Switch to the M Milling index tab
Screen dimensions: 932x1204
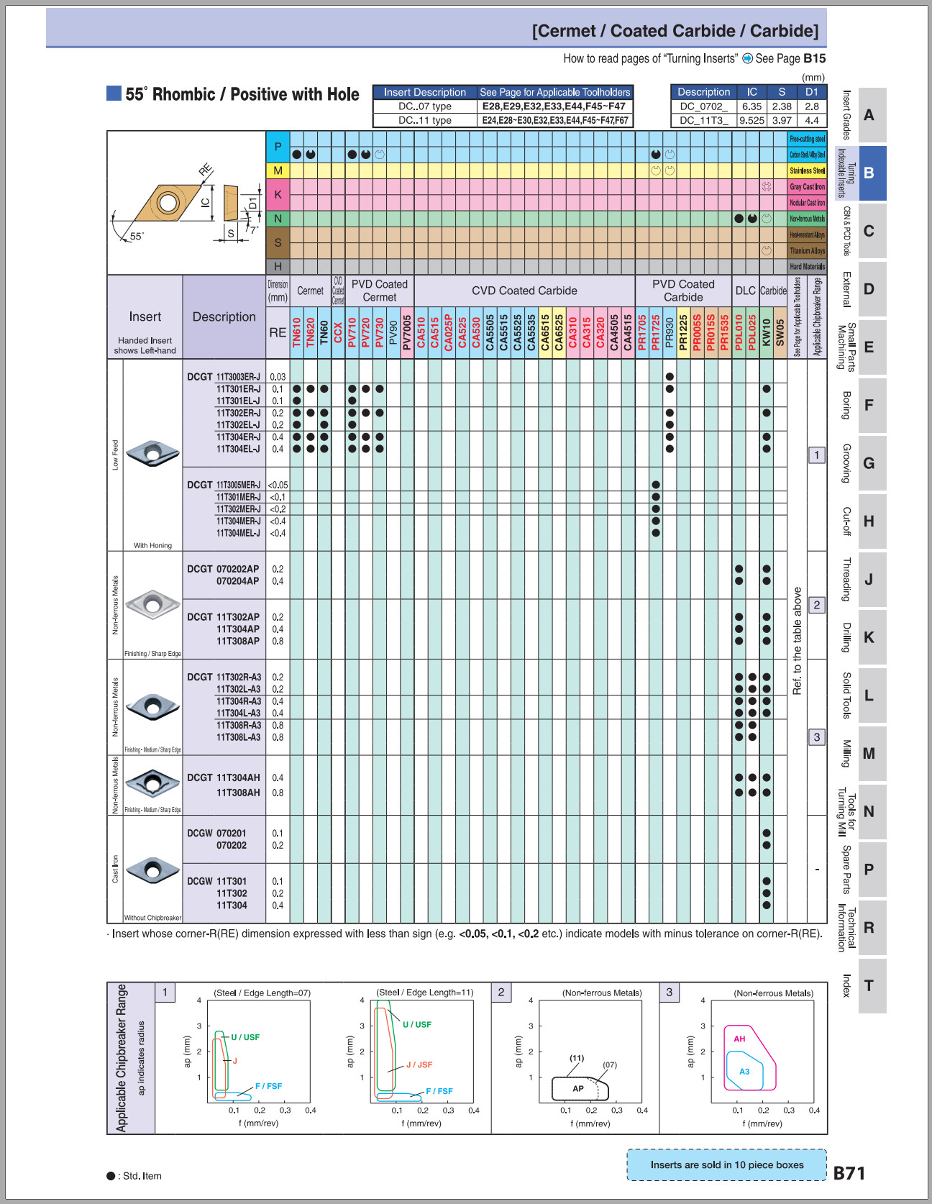pyautogui.click(x=868, y=754)
